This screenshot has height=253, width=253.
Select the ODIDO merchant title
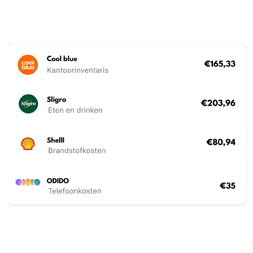pyautogui.click(x=58, y=181)
